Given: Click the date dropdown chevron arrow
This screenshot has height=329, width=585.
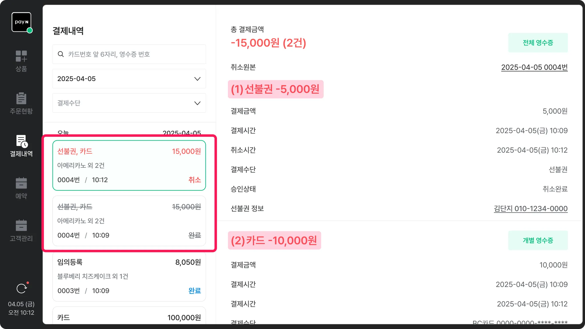Looking at the screenshot, I should [x=197, y=79].
